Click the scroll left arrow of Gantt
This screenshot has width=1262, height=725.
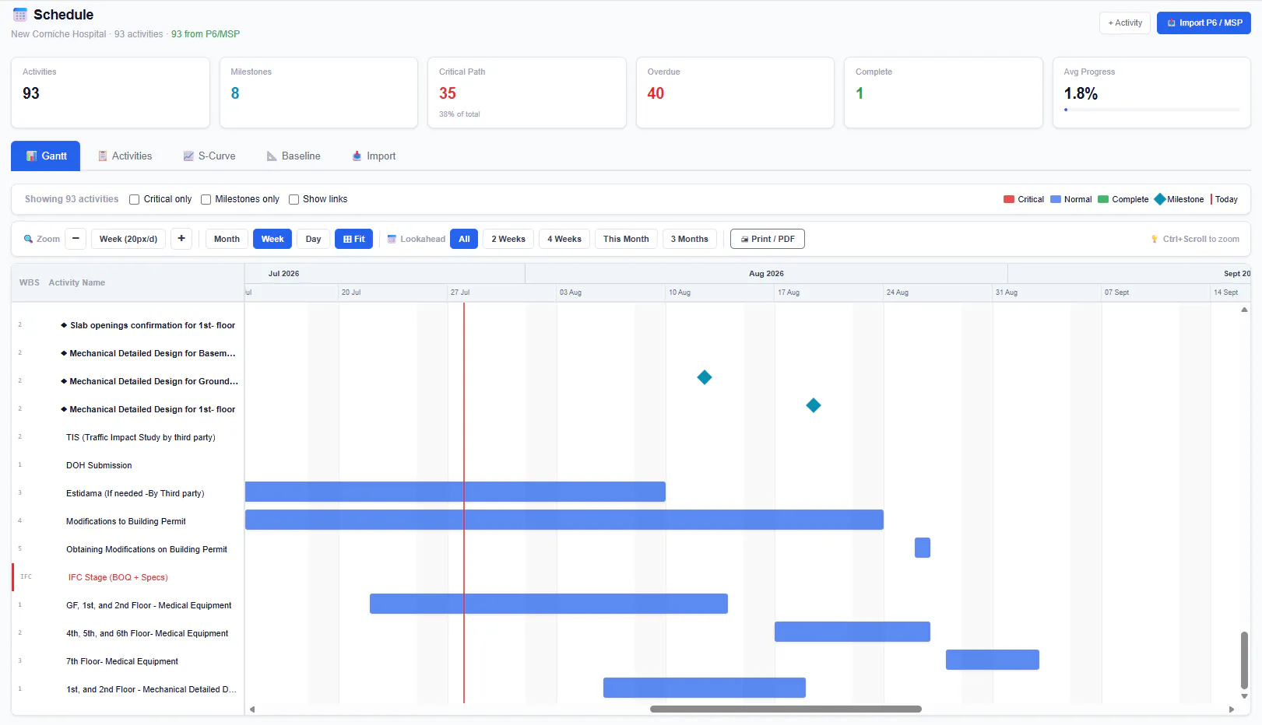pos(252,709)
